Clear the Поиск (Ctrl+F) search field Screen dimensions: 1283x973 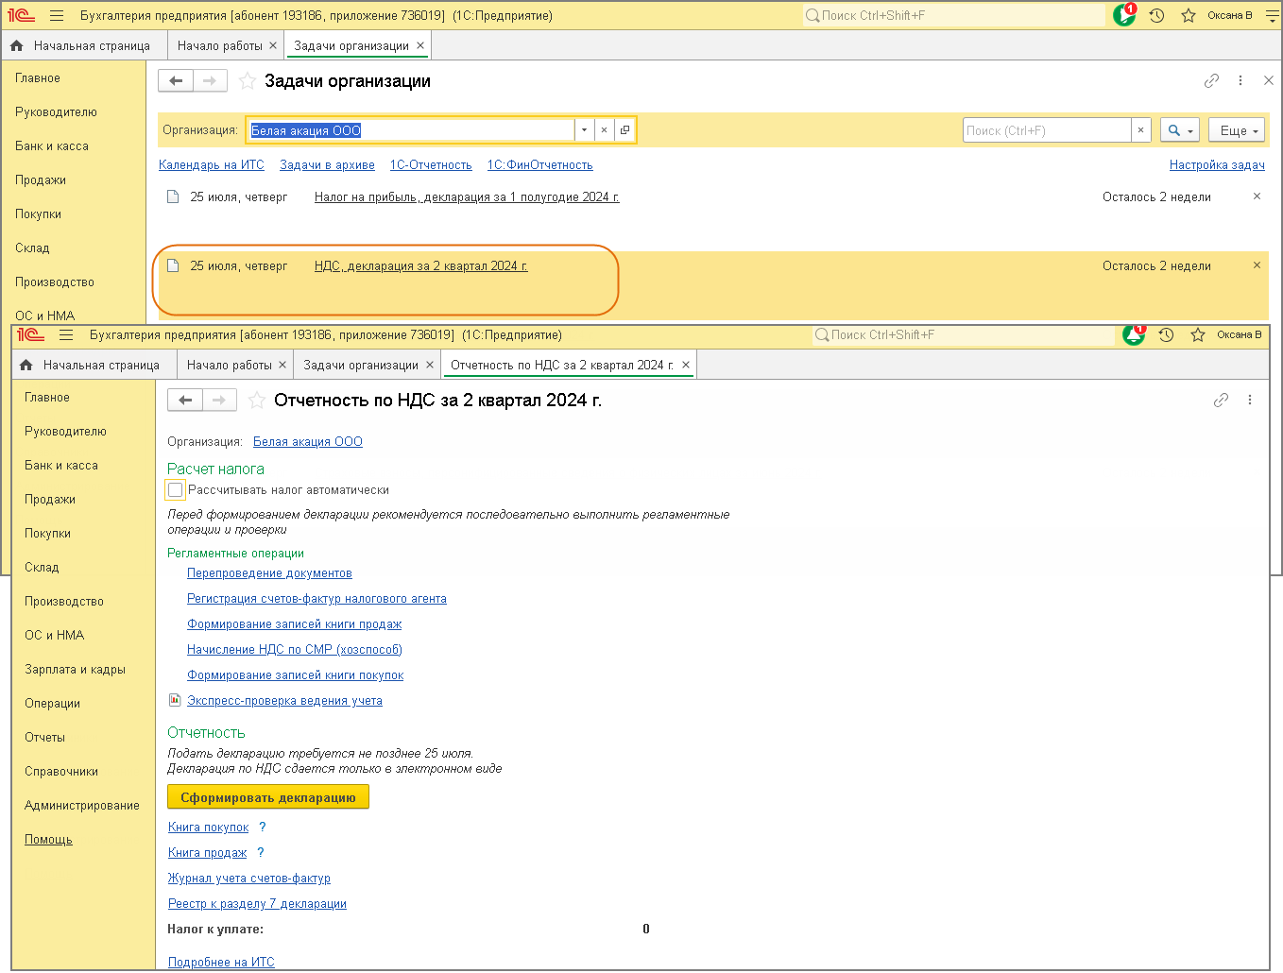1140,130
